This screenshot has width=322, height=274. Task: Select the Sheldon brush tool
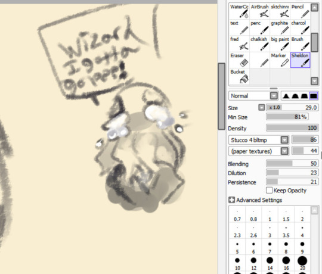[300, 60]
